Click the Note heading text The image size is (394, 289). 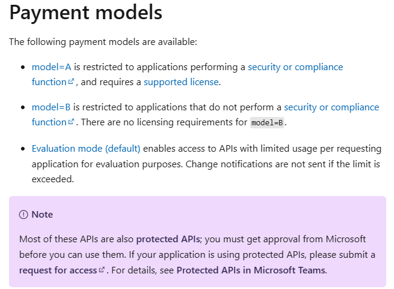coord(42,215)
